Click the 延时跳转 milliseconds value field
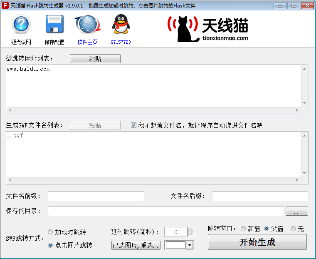Image resolution: width=316 pixels, height=259 pixels. [x=176, y=232]
